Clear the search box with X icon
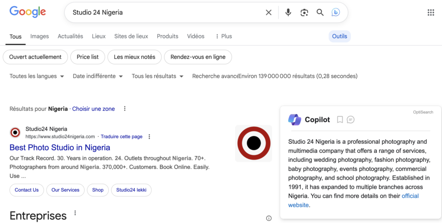 [268, 12]
